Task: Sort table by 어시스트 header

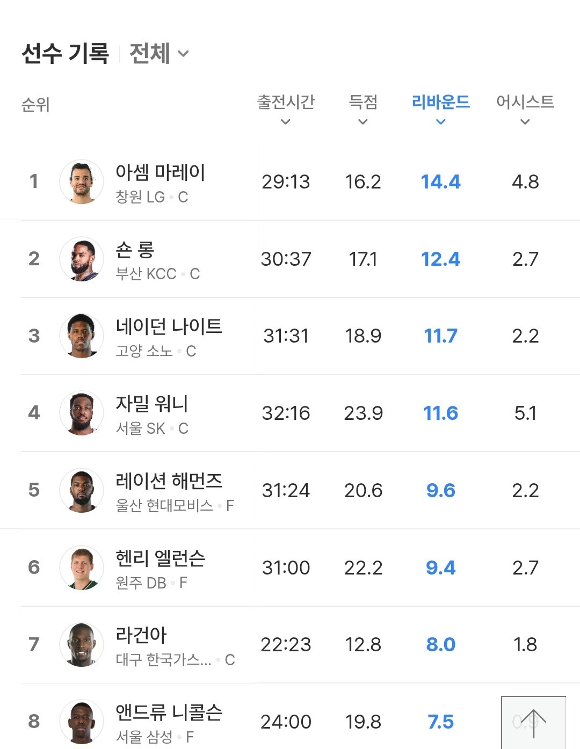Action: [x=525, y=102]
